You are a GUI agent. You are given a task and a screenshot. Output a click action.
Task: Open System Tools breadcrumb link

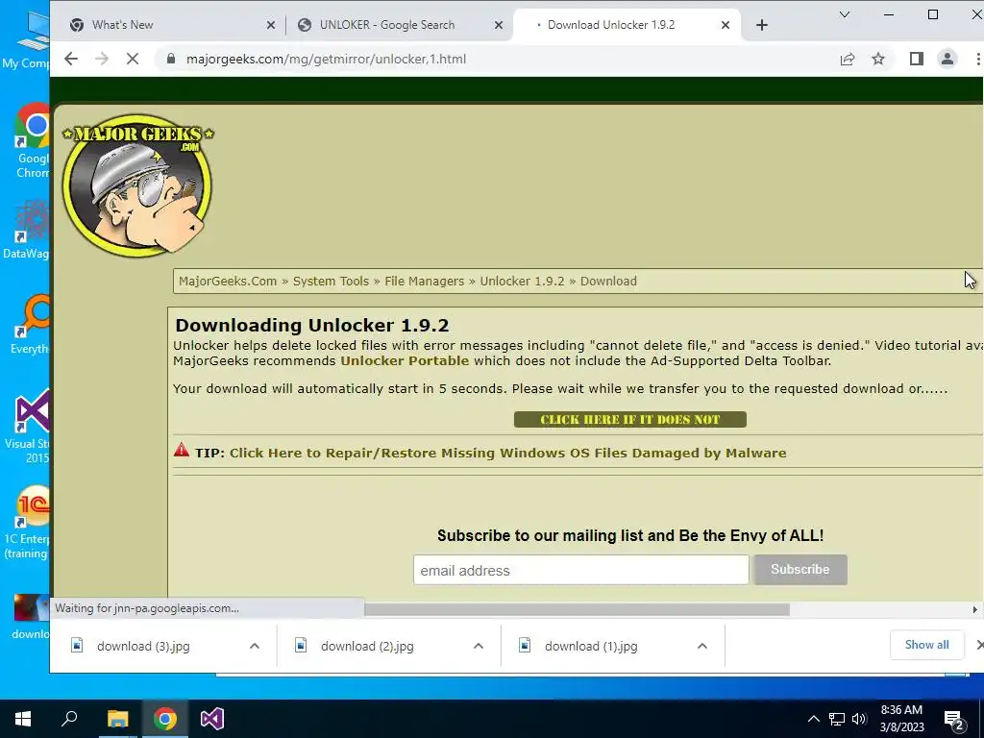[331, 282]
